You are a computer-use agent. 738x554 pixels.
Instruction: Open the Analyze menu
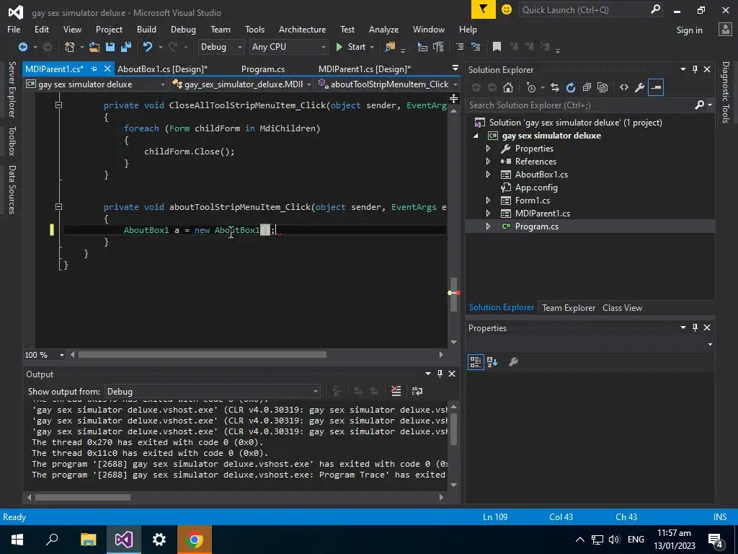383,29
